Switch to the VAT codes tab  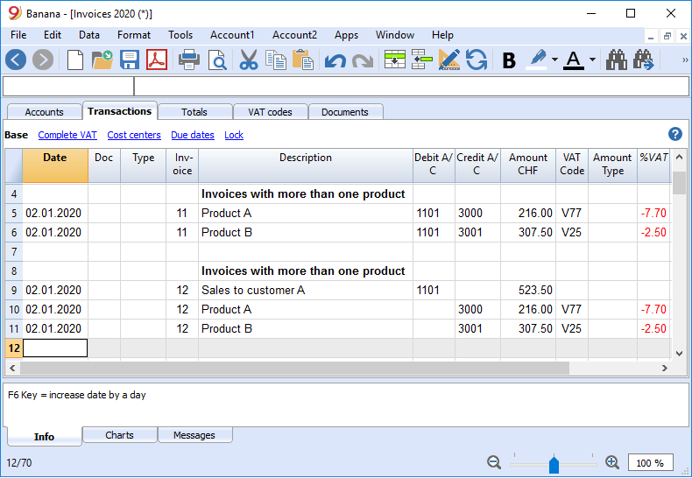tap(270, 112)
